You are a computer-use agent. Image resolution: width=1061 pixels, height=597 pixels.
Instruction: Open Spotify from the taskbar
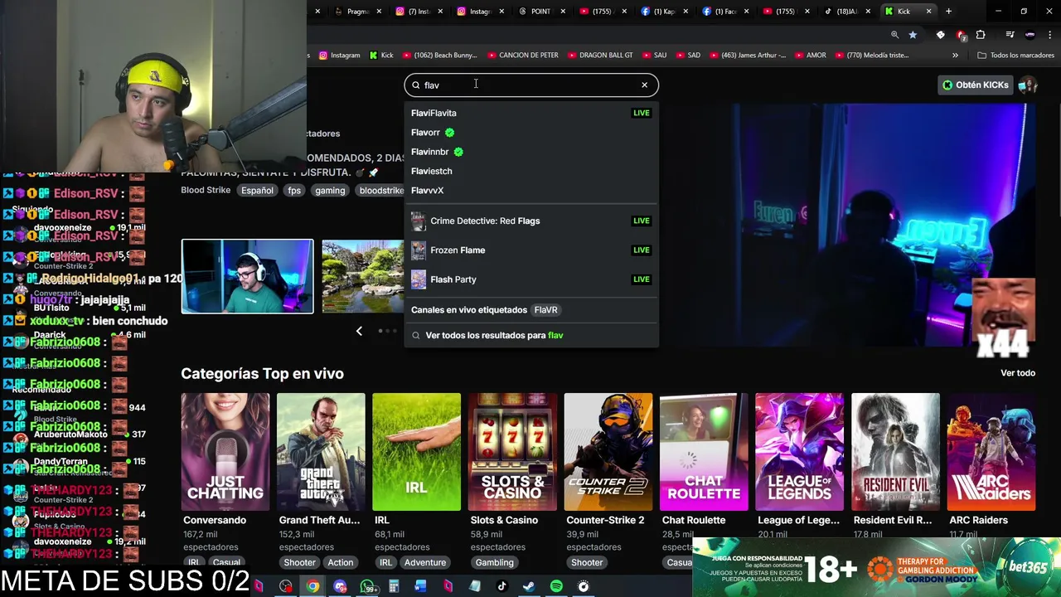(x=556, y=587)
